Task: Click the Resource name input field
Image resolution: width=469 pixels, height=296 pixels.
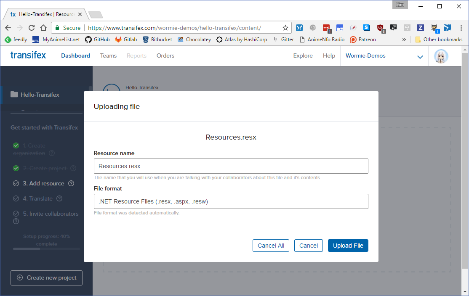Action: [231, 166]
